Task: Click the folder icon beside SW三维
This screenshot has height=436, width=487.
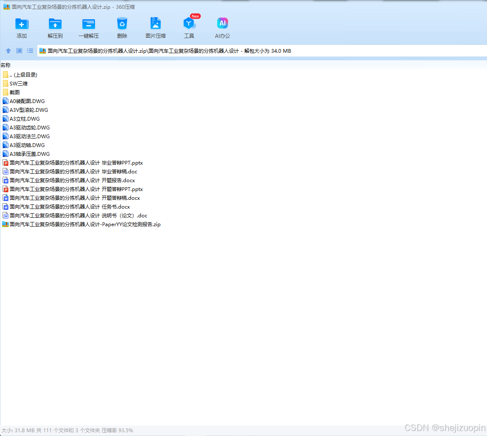Action: 5,83
